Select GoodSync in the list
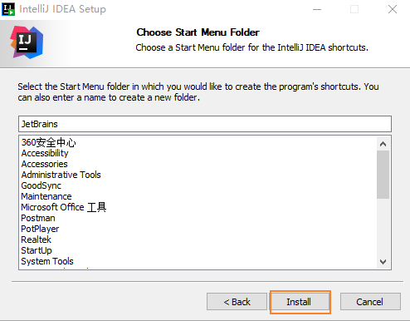Screen dimensions: 410x321 [41, 185]
